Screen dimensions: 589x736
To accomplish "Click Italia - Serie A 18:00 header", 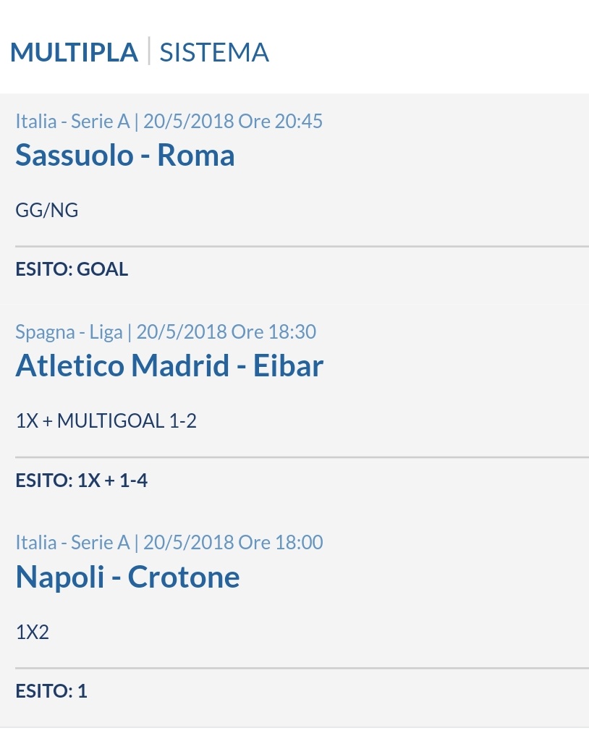I will [169, 543].
